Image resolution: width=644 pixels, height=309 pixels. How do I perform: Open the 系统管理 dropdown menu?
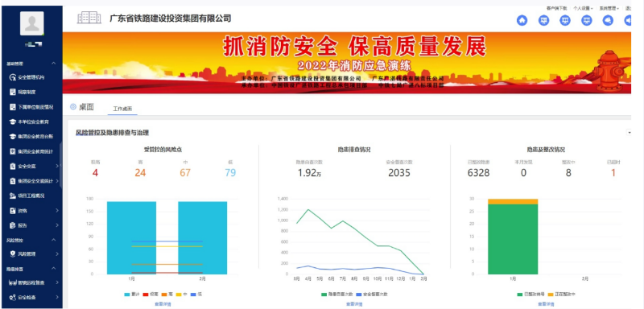[609, 8]
